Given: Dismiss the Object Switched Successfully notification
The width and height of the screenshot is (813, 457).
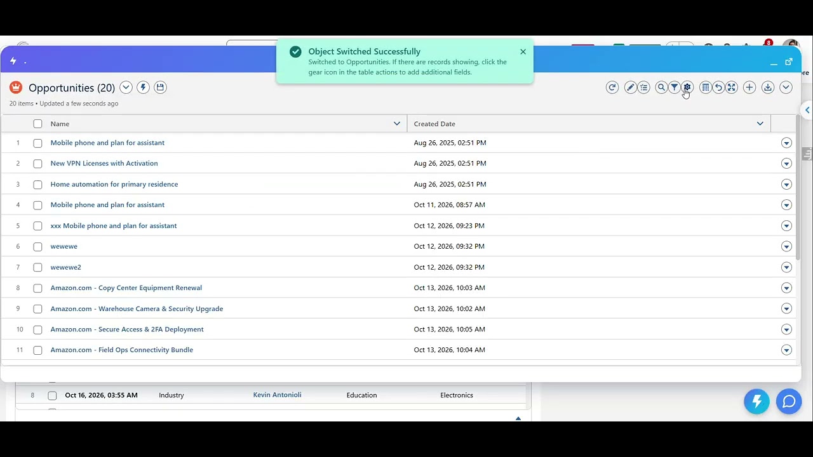Looking at the screenshot, I should (523, 51).
